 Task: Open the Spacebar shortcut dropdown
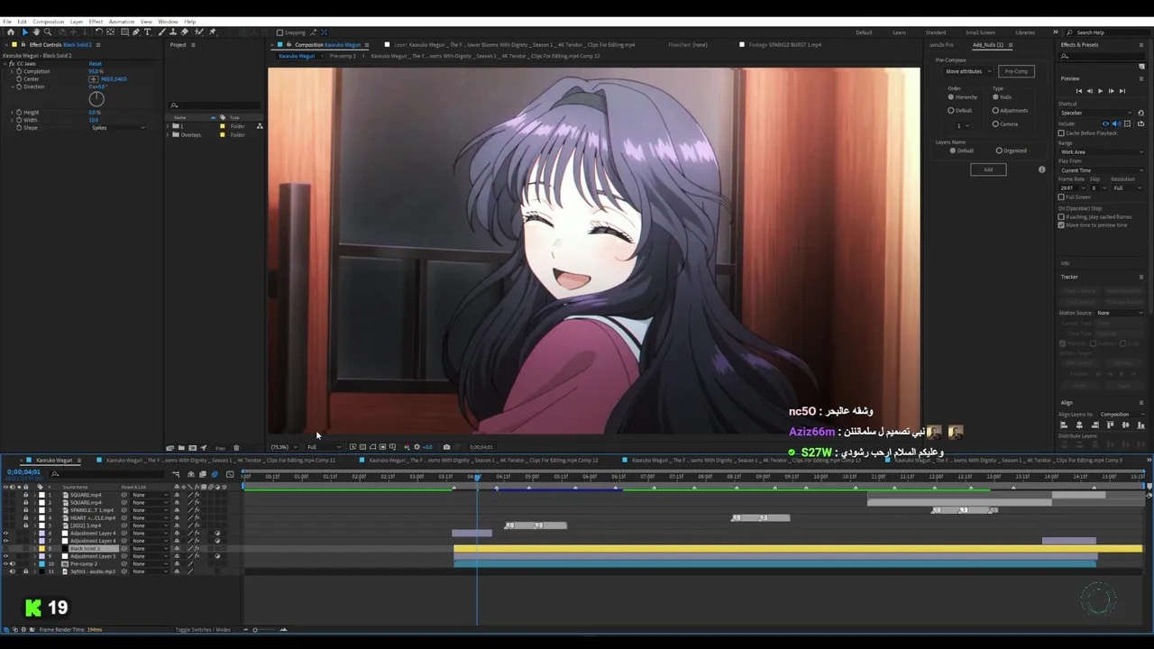1096,113
